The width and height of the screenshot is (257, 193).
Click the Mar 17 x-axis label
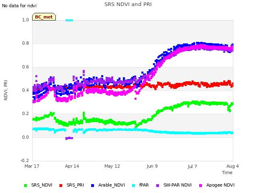(32, 166)
